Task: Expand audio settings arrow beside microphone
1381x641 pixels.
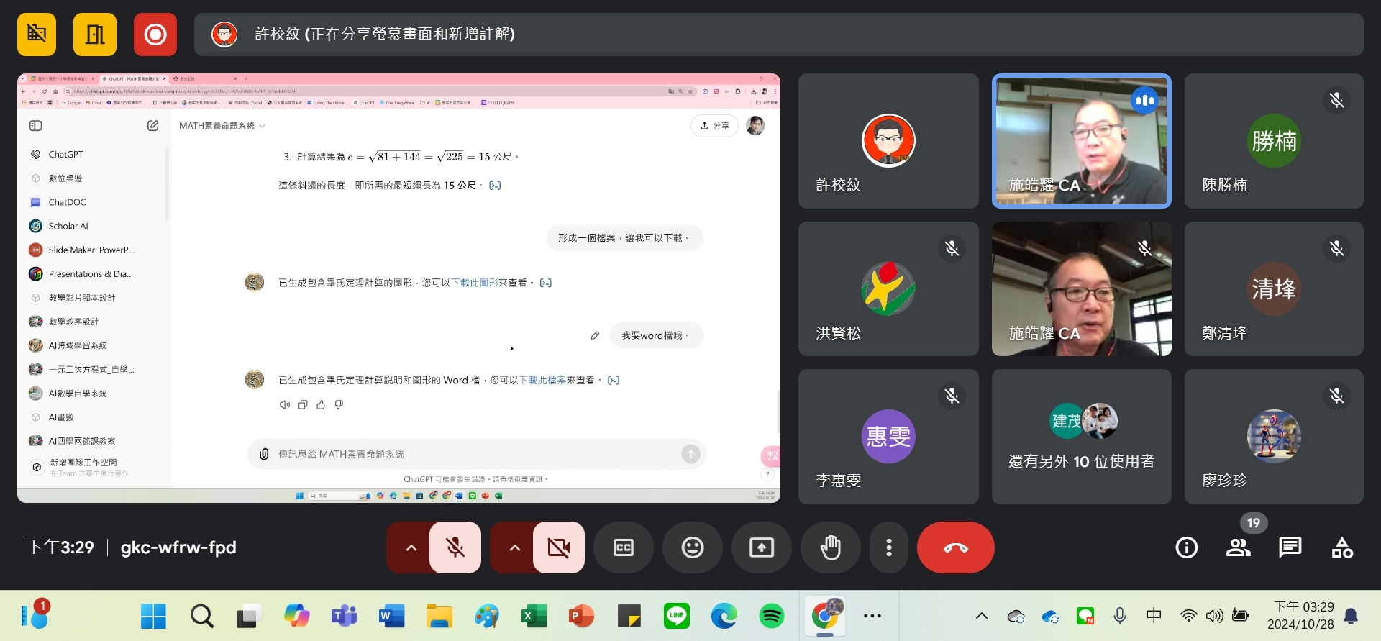Action: pyautogui.click(x=411, y=547)
